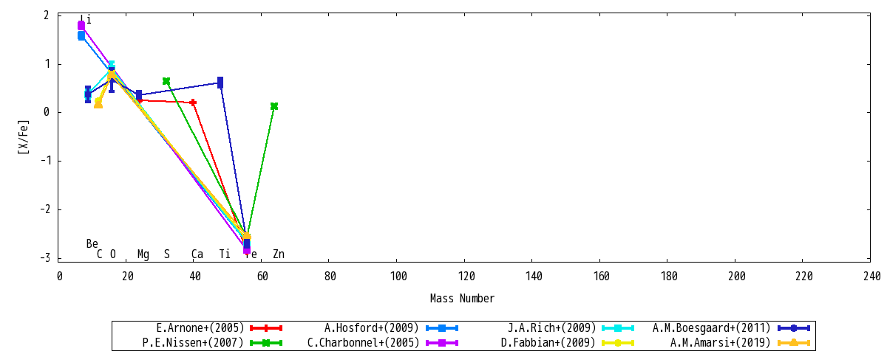Click the Be element label
The width and height of the screenshot is (887, 354).
pyautogui.click(x=92, y=243)
